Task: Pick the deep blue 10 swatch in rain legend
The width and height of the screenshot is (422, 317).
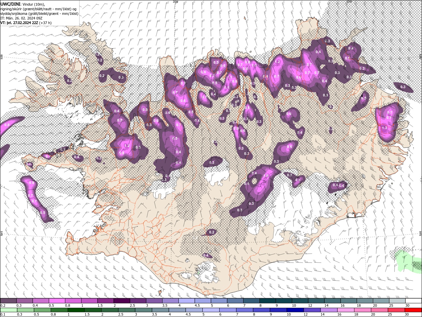Action: coord(295,310)
